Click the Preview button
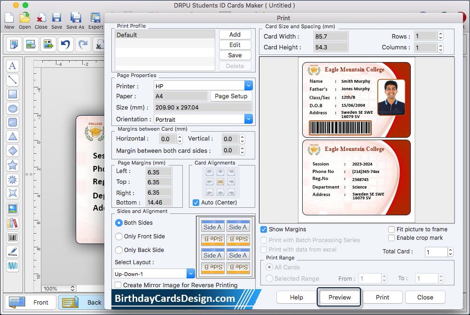Image resolution: width=470 pixels, height=315 pixels. click(339, 297)
